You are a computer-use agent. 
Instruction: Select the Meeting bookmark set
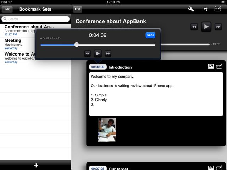35,44
